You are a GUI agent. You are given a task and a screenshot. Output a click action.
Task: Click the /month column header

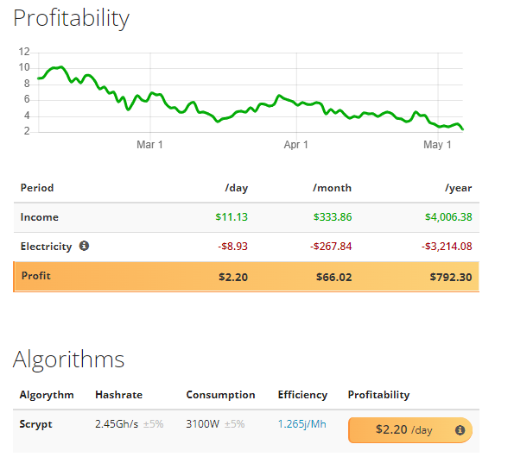332,188
